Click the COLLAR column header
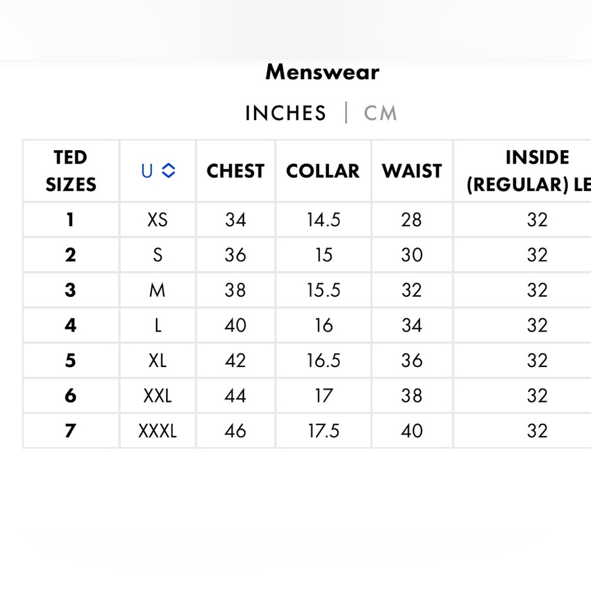591x591 pixels. tap(323, 171)
